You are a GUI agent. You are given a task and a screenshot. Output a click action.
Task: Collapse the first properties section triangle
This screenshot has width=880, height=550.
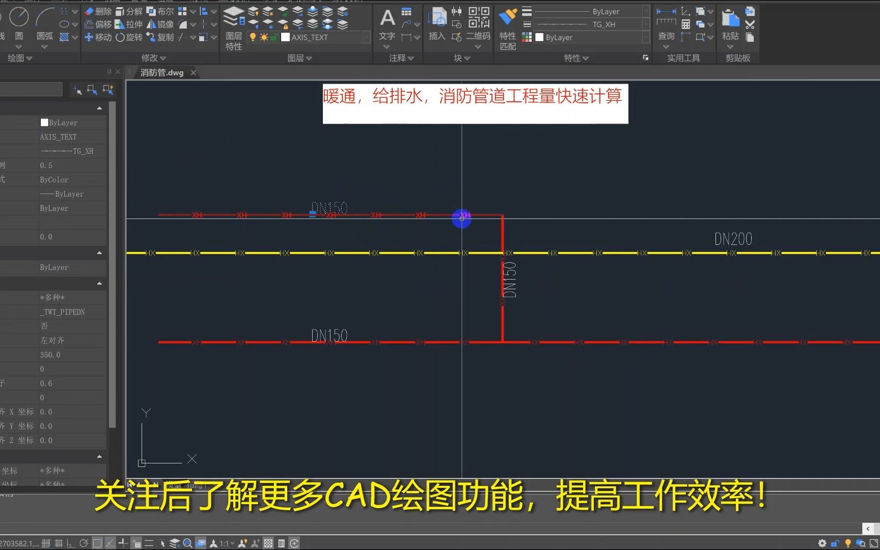(x=99, y=108)
